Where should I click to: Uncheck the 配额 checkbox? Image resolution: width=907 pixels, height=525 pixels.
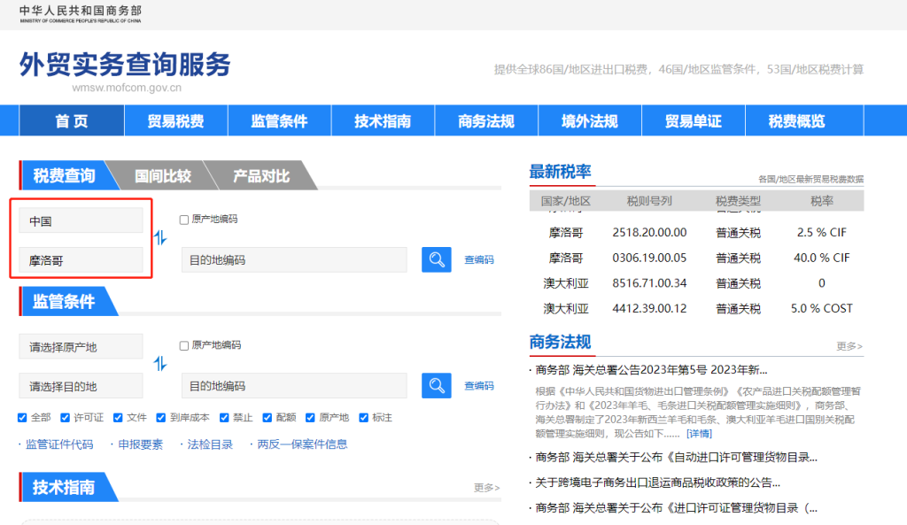point(267,418)
